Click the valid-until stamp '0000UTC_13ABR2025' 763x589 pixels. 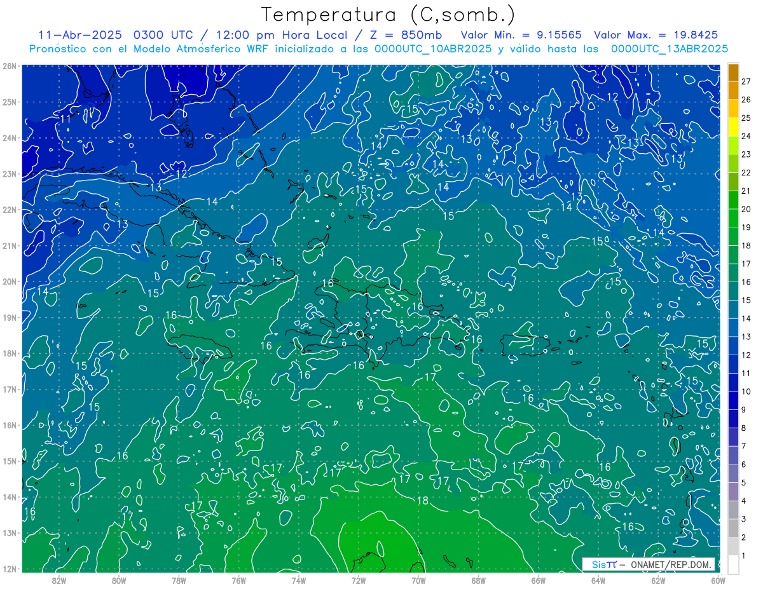[x=669, y=49]
